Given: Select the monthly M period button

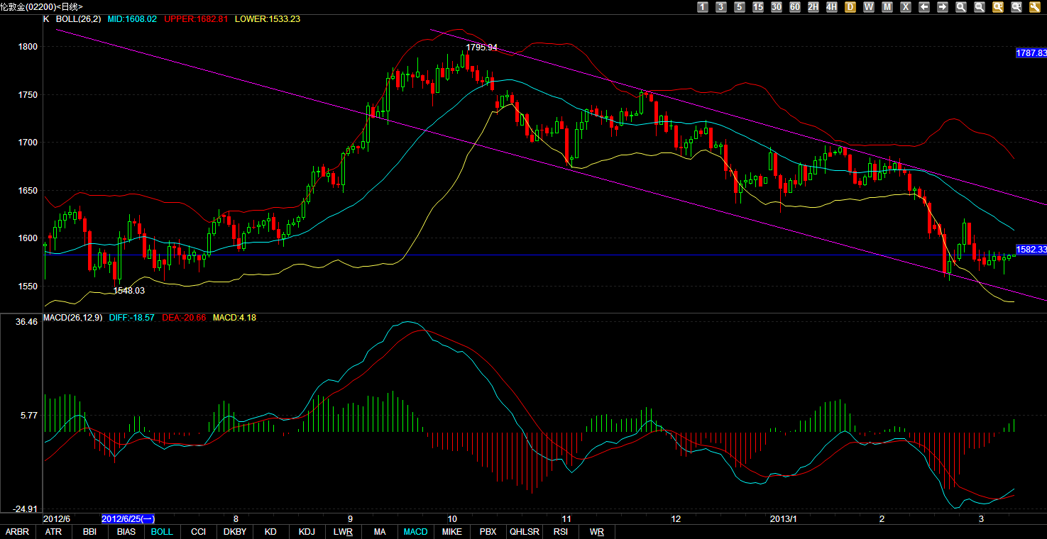Looking at the screenshot, I should 887,6.
